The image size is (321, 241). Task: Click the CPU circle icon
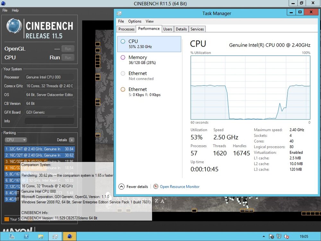click(x=123, y=41)
